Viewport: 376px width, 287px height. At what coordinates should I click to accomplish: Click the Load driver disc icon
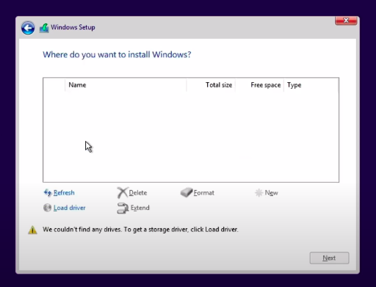(47, 208)
